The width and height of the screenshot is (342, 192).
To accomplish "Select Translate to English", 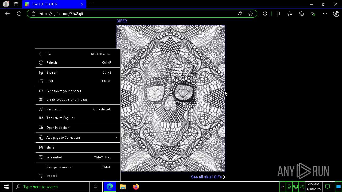I will coord(78,118).
